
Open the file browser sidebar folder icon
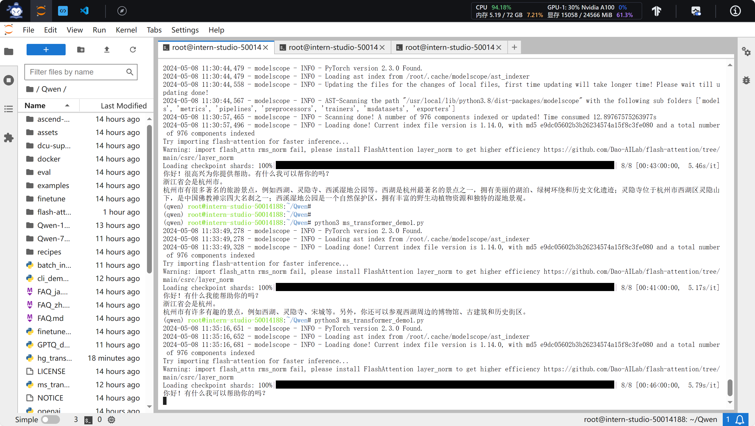(x=9, y=51)
